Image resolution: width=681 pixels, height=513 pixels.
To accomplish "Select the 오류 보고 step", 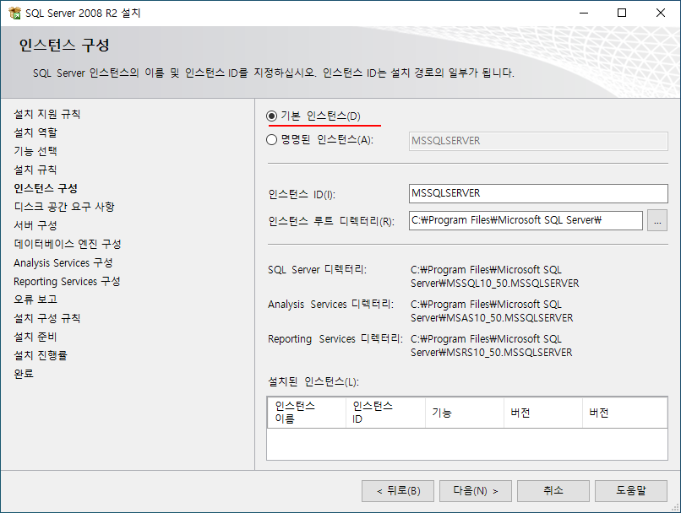I will [35, 300].
